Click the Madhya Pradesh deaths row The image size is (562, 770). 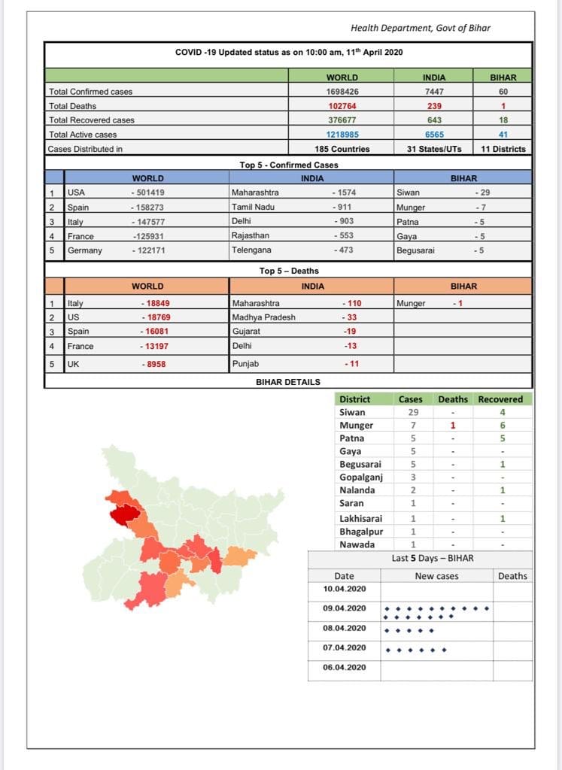311,317
